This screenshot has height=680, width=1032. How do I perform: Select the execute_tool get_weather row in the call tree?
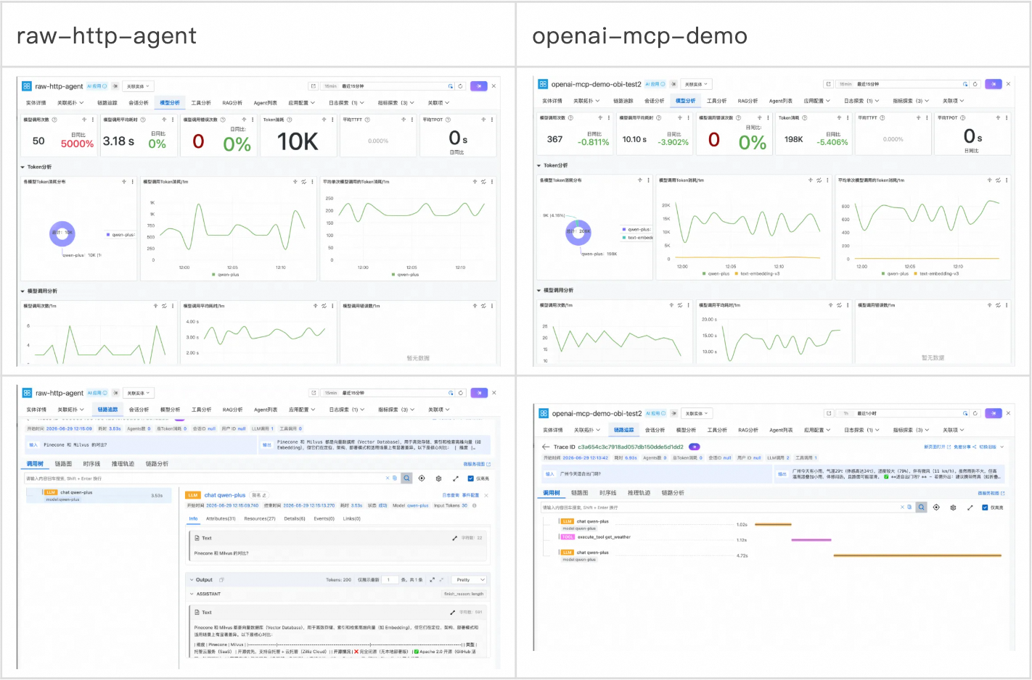pyautogui.click(x=604, y=537)
